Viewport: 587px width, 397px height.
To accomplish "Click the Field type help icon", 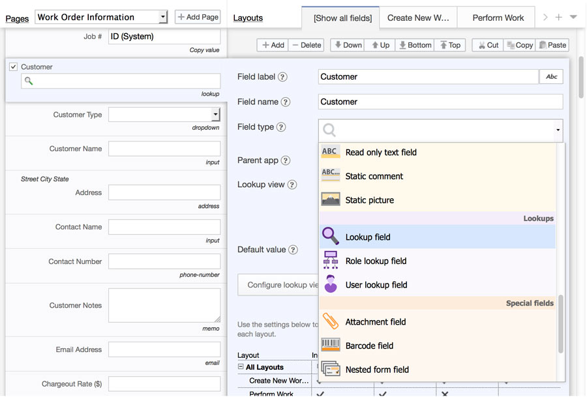I will pos(283,126).
